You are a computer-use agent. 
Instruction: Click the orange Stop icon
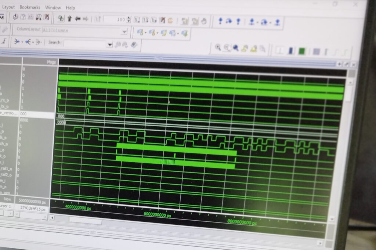pos(170,20)
